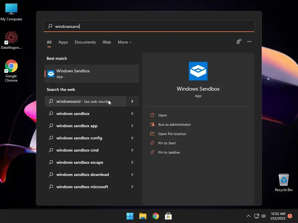The height and width of the screenshot is (223, 298).
Task: Select the DataWagon desktop shortcut
Action: click(11, 40)
